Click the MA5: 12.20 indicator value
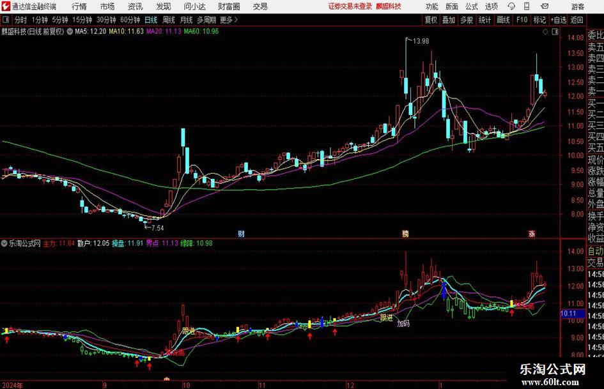This screenshot has width=604, height=389. click(90, 31)
